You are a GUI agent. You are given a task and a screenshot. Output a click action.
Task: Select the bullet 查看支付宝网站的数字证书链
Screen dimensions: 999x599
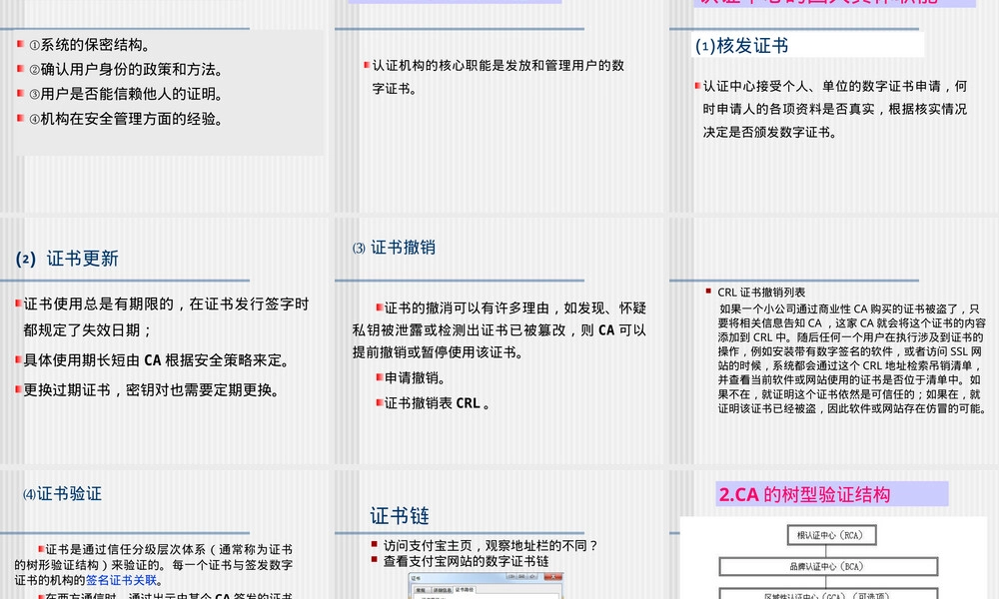pyautogui.click(x=466, y=561)
